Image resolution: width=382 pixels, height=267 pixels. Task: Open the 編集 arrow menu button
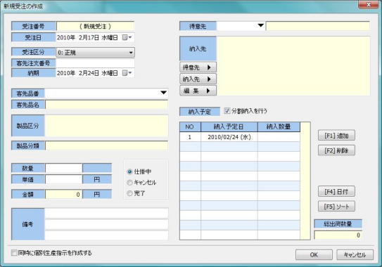198,91
